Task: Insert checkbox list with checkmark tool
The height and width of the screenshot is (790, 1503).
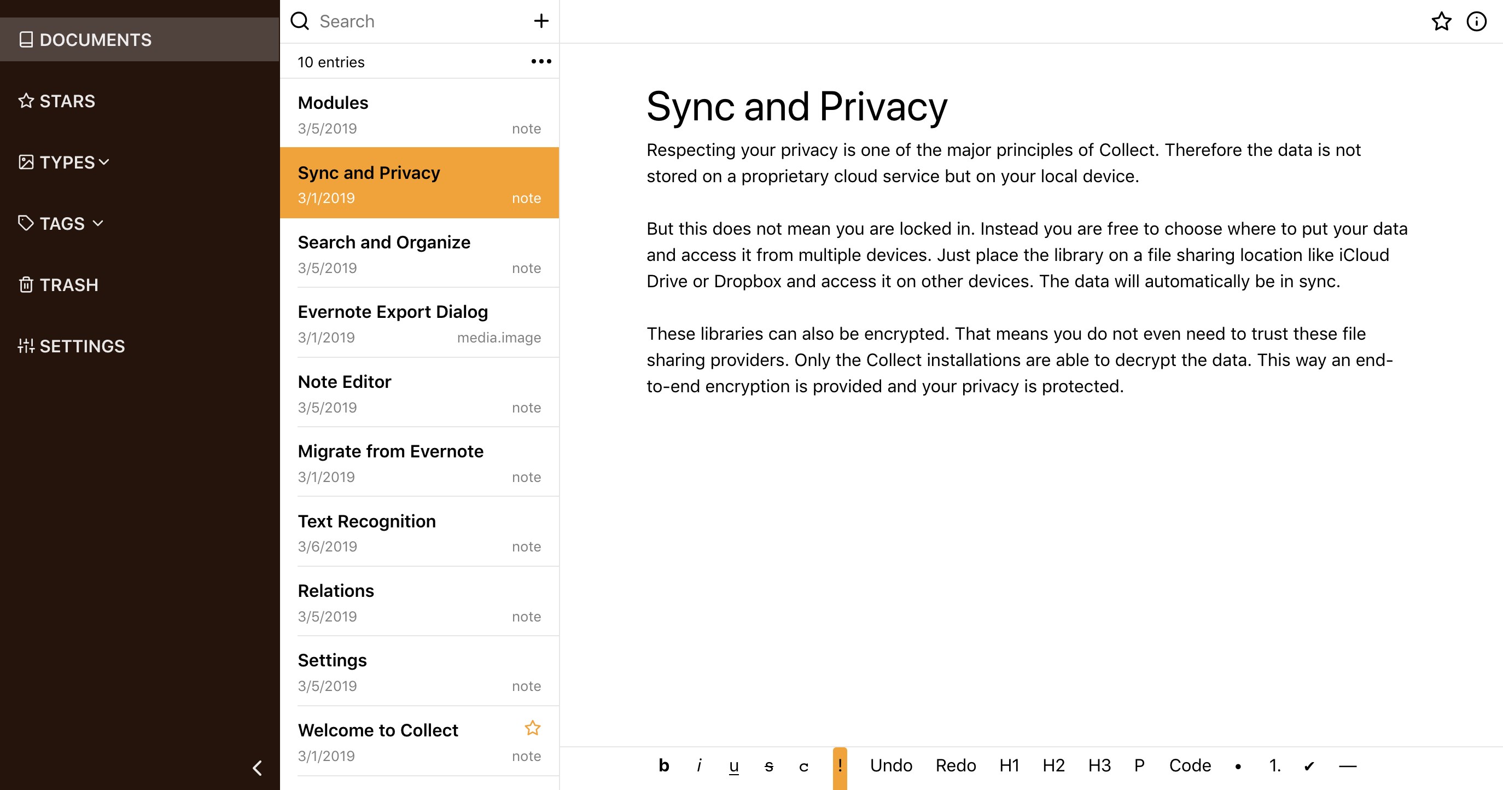Action: coord(1309,766)
